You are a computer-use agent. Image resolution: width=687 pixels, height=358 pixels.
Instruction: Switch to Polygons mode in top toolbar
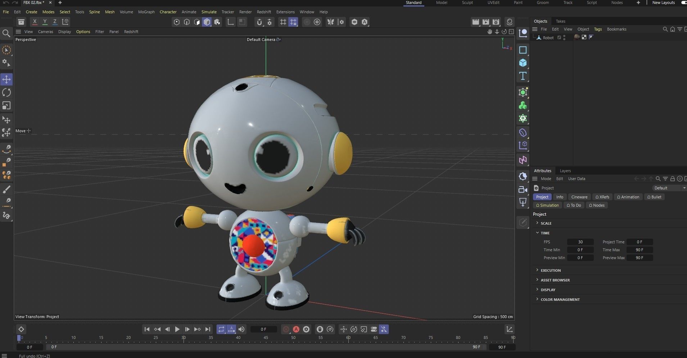coord(207,22)
